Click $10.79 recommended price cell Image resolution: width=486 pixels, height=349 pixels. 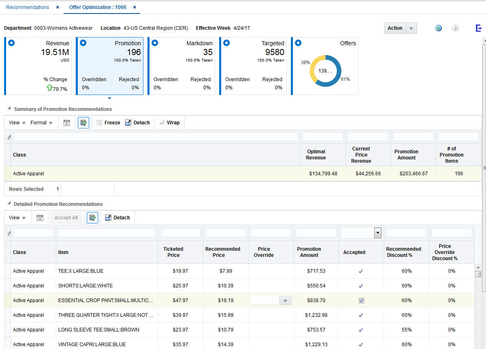225,329
